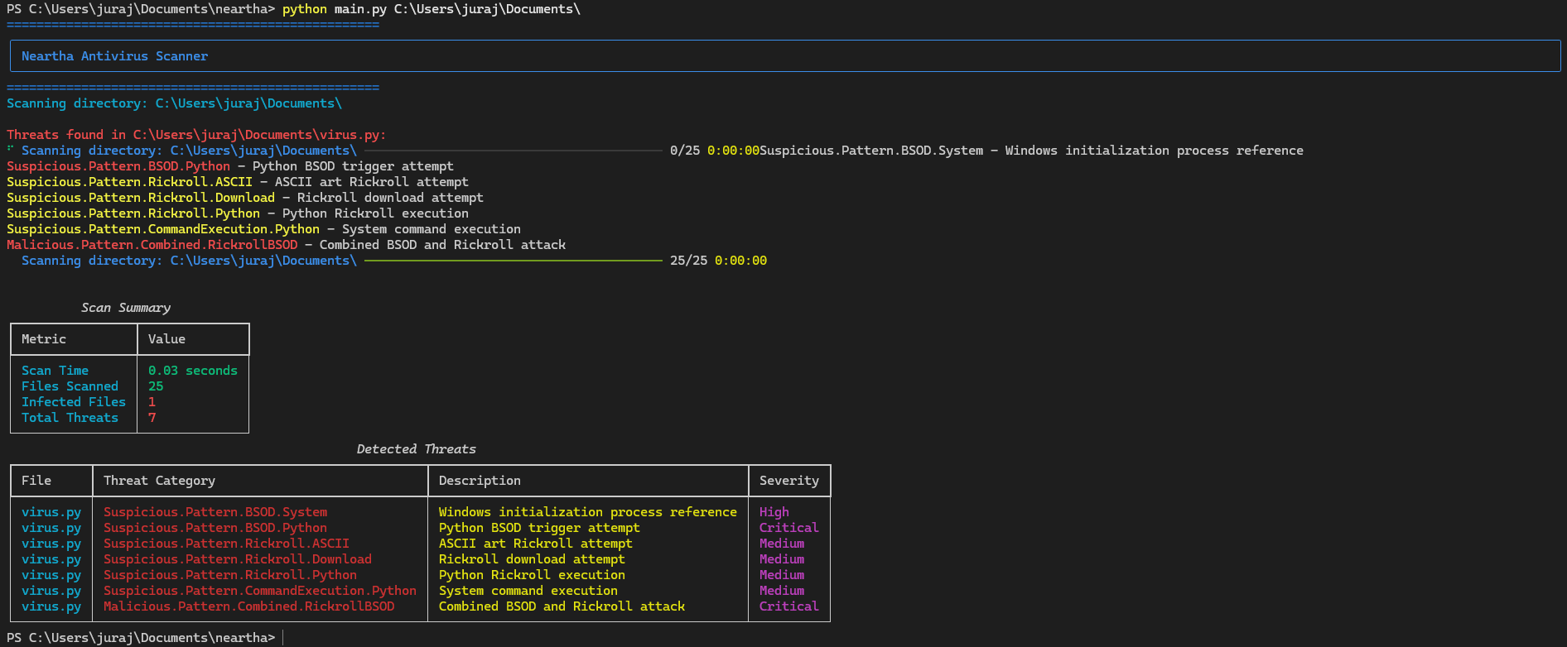Viewport: 1567px width, 647px height.
Task: Click the 'Metric' column header
Action: click(44, 339)
